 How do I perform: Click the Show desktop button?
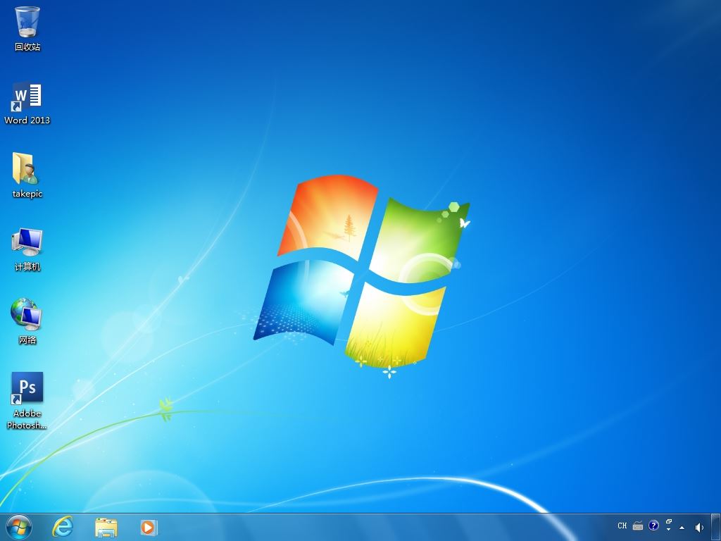click(x=715, y=527)
